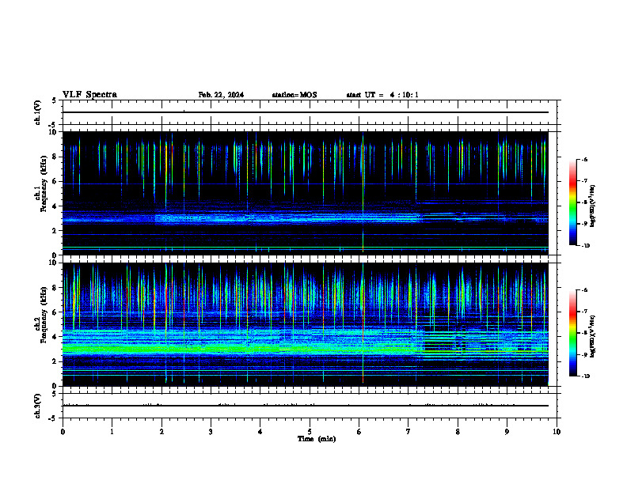Click the ch.2 spectrogram color scale bar

572,333
